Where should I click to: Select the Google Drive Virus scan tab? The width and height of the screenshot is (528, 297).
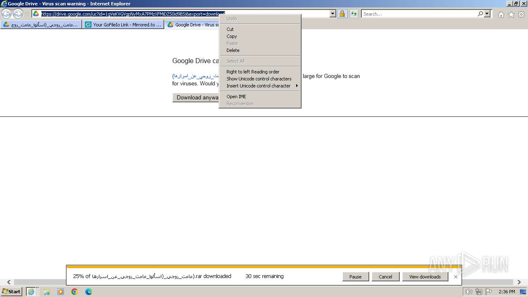click(192, 25)
